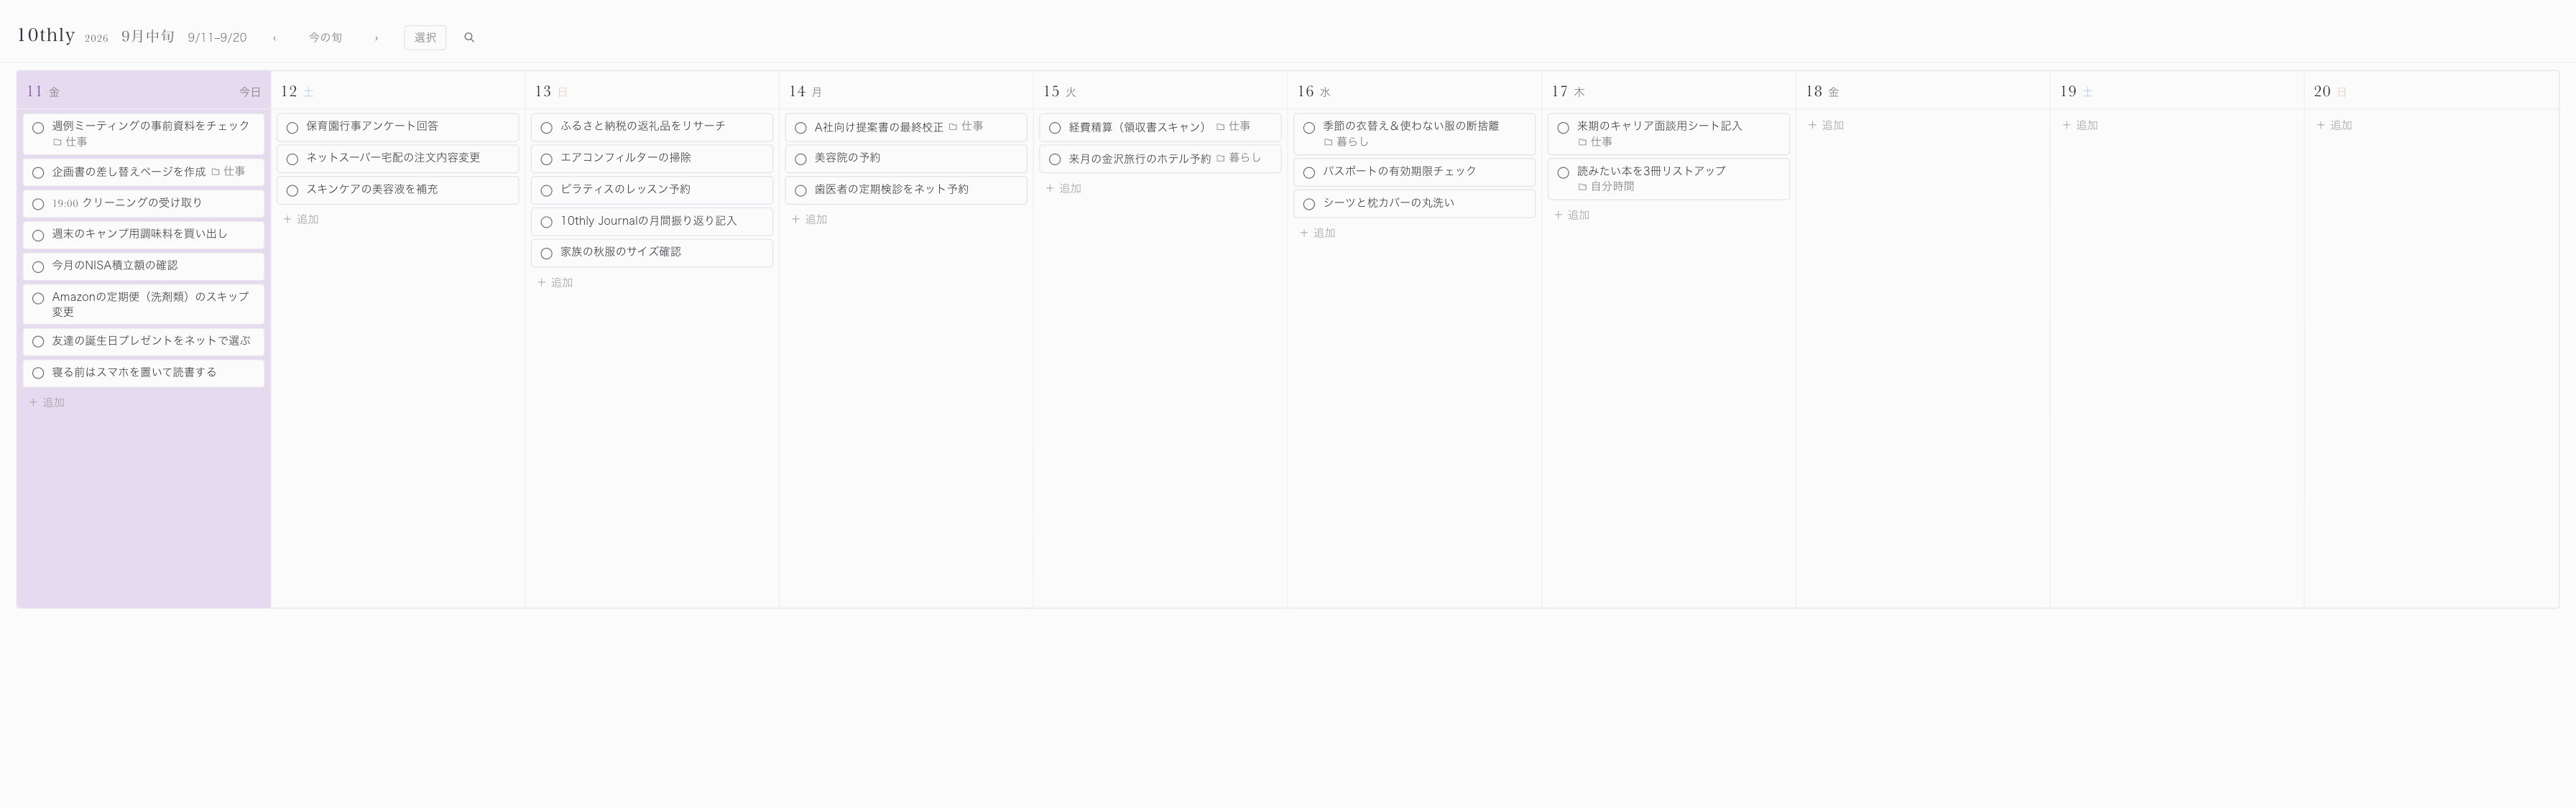Add a task to day 19 via 追加
Image resolution: width=2576 pixels, height=808 pixels.
pyautogui.click(x=2080, y=126)
